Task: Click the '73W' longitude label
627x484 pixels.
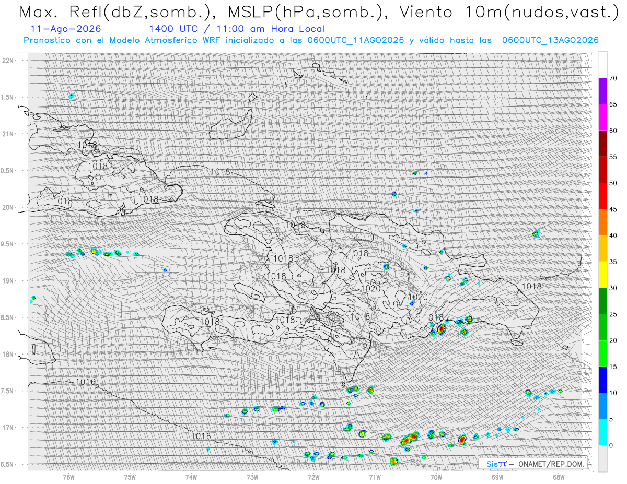Action: click(x=252, y=477)
